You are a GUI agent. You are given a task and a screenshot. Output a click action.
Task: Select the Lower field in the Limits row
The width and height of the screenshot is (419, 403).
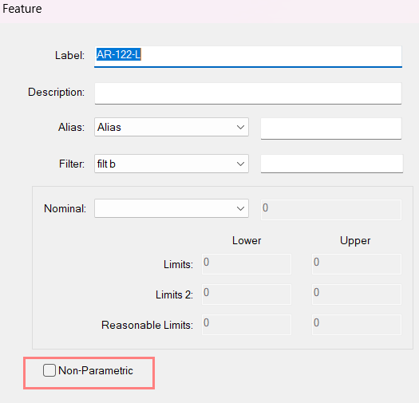pos(247,264)
